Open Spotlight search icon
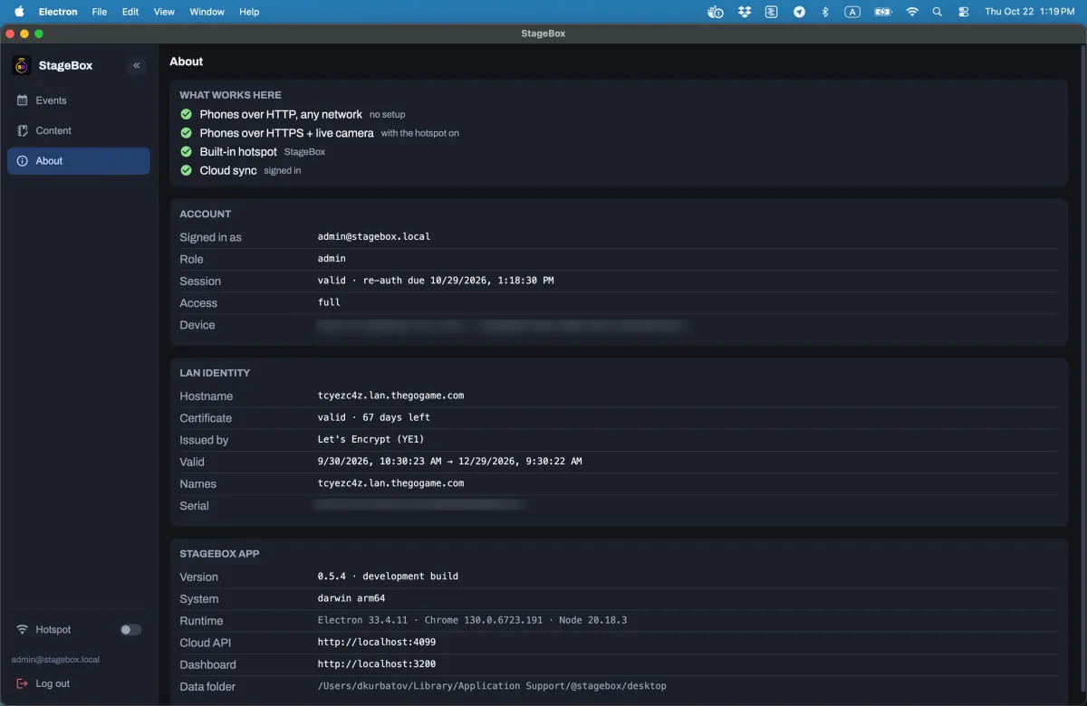The width and height of the screenshot is (1087, 706). (938, 12)
